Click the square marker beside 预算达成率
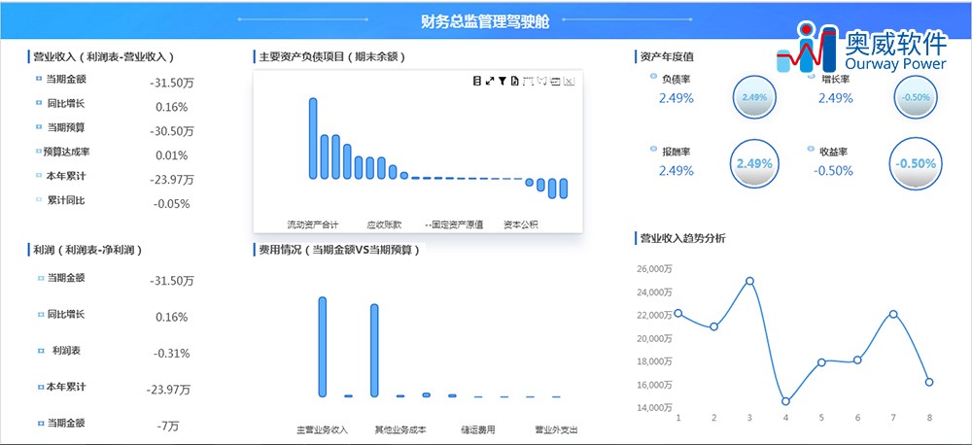This screenshot has width=972, height=445. click(x=39, y=152)
